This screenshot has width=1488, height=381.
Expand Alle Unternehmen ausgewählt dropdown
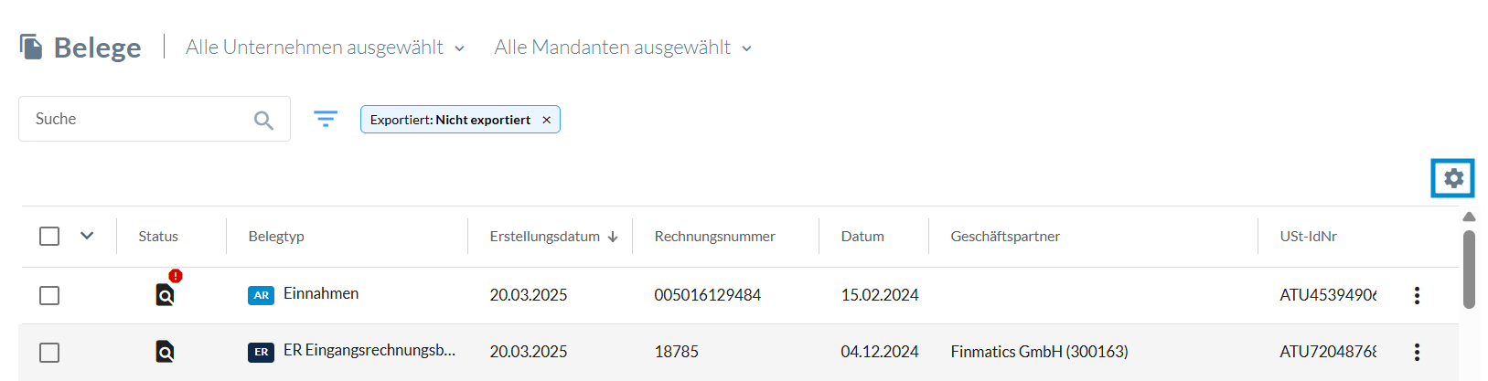[x=325, y=48]
